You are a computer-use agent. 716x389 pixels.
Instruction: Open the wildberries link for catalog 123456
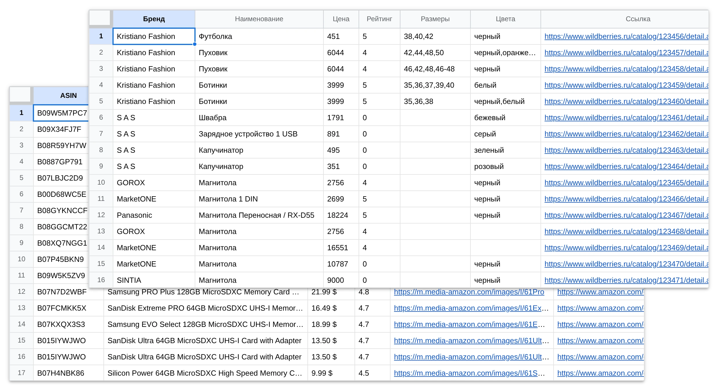[x=626, y=36]
